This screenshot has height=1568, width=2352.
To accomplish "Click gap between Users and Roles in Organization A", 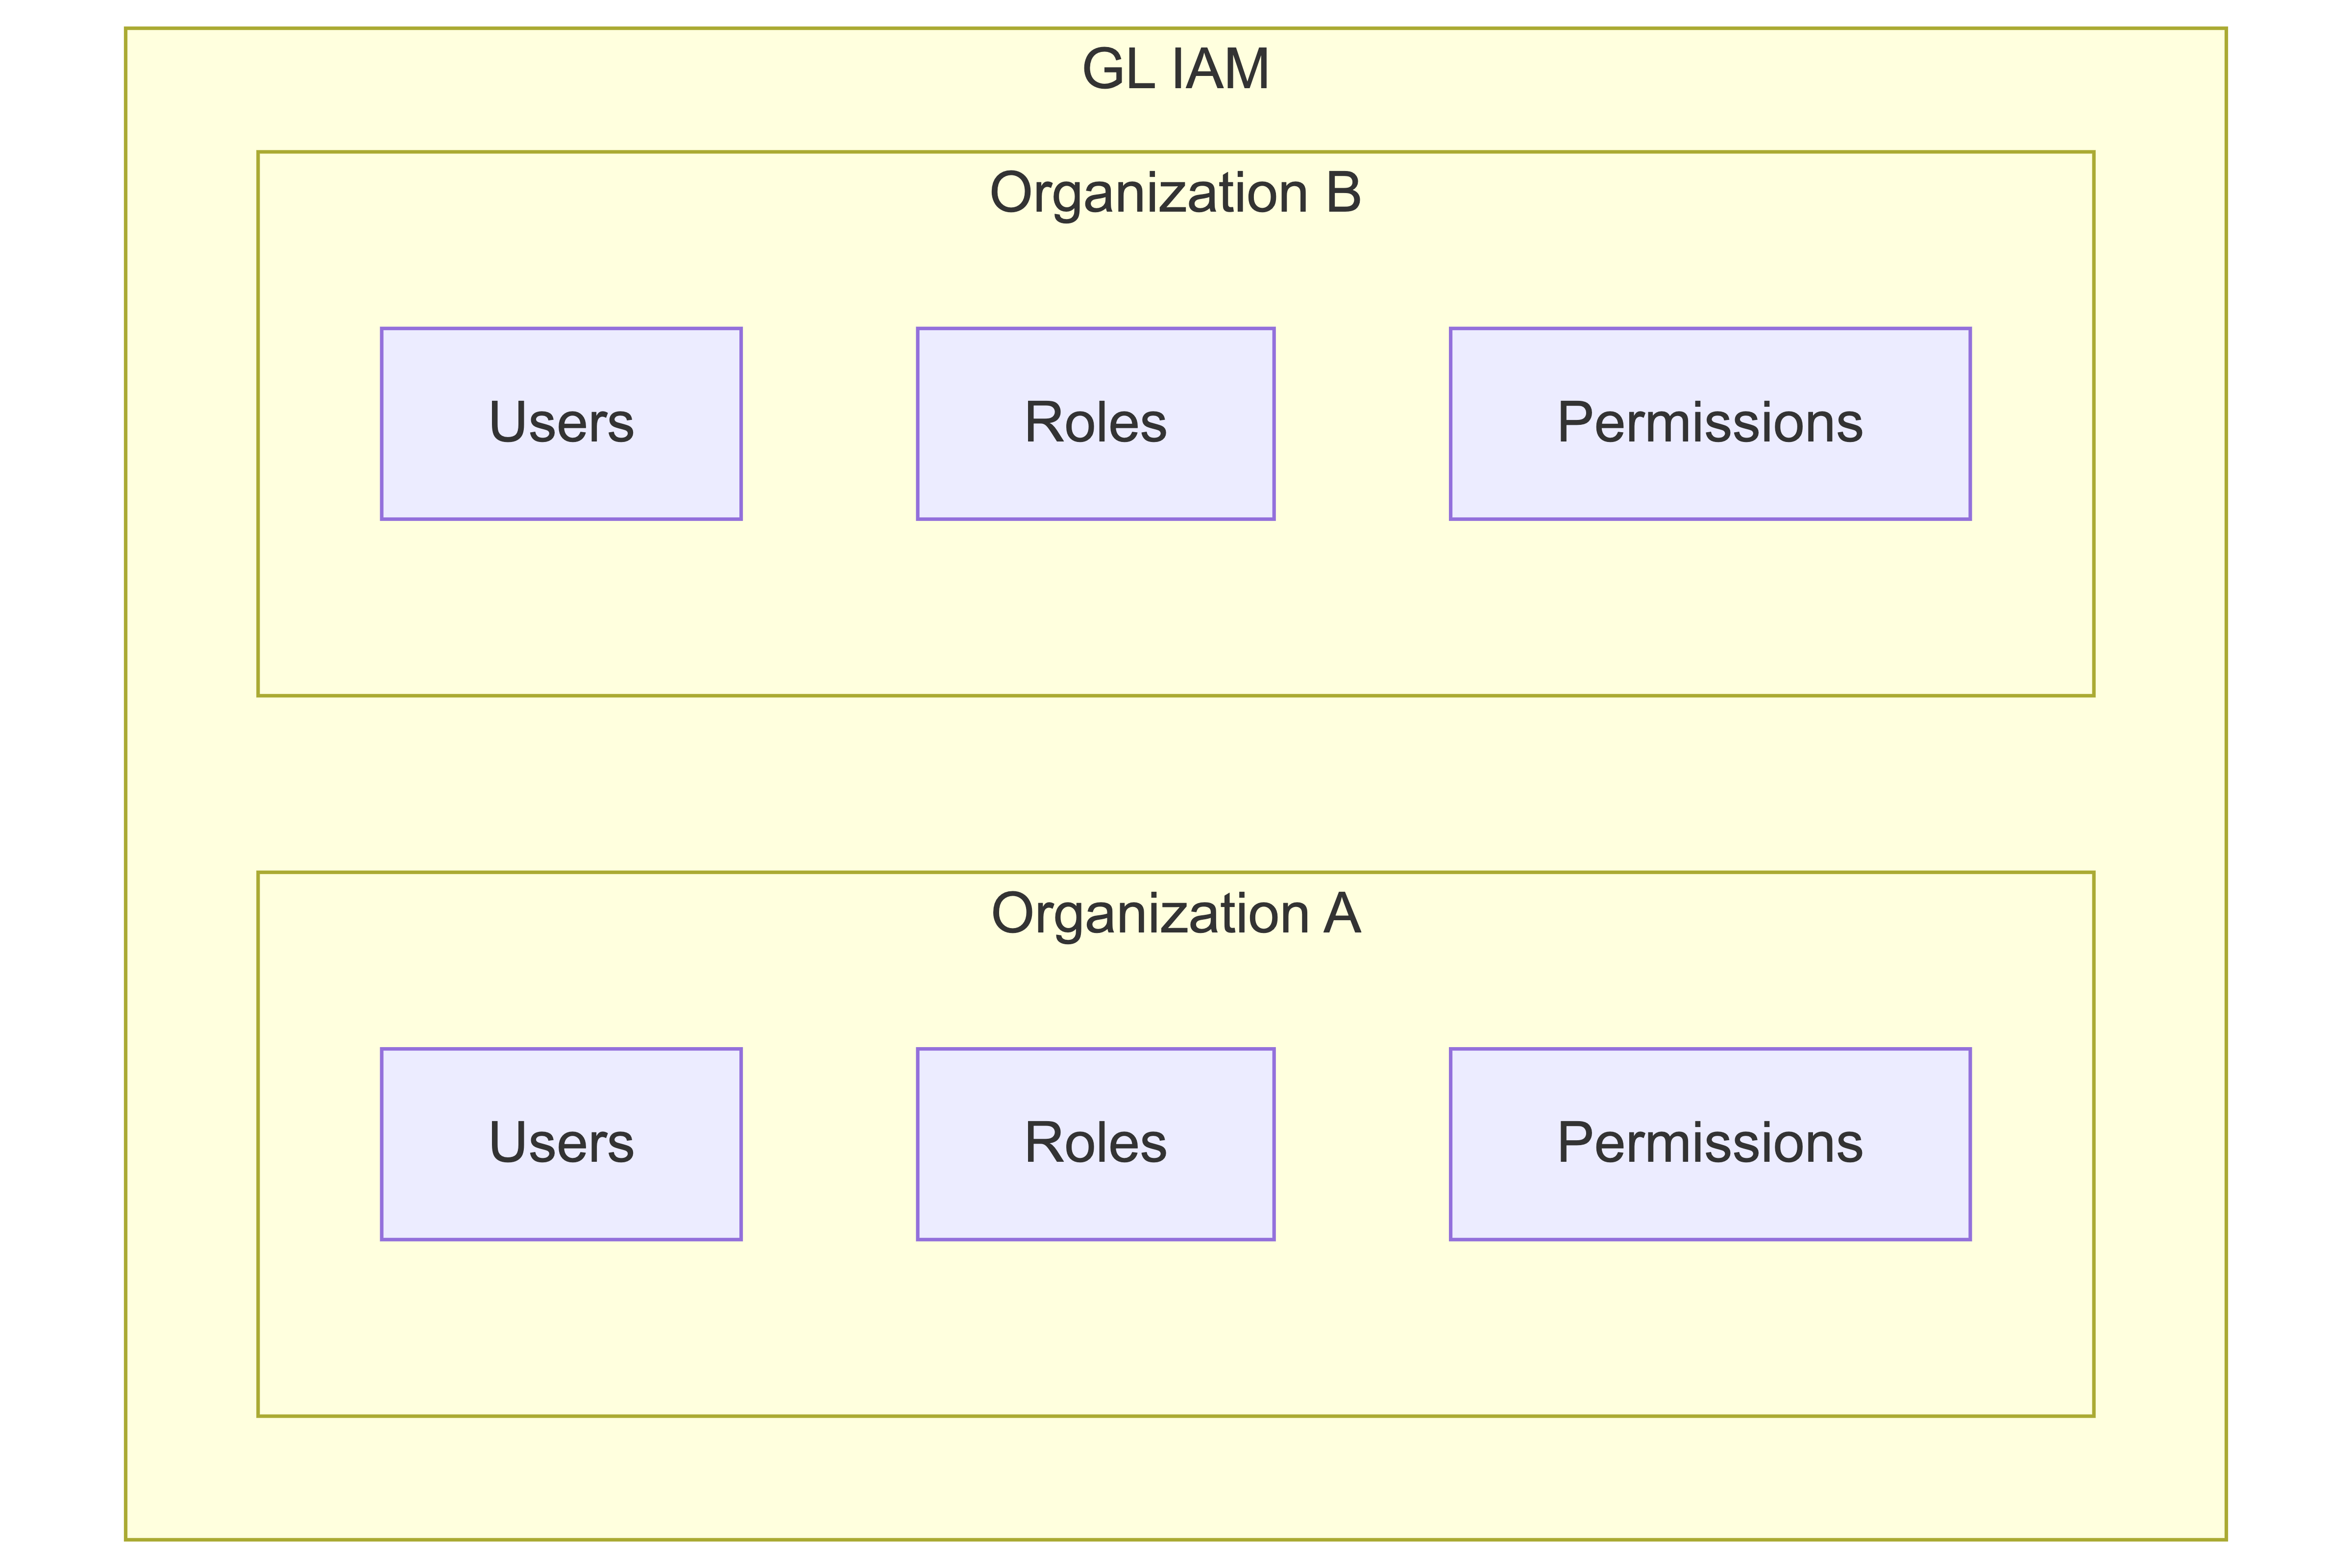I will [x=829, y=1144].
